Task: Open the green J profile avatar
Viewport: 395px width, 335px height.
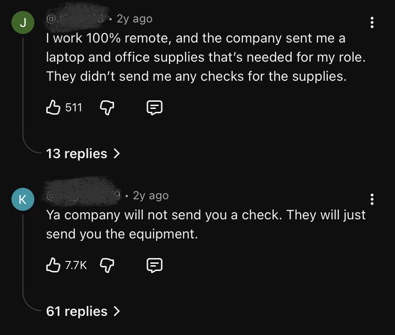Action: 23,22
